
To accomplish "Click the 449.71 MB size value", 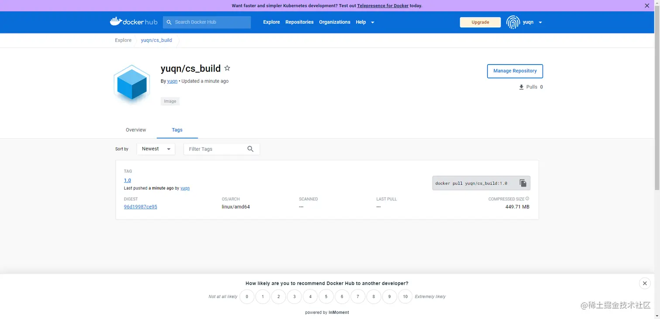I will point(517,207).
